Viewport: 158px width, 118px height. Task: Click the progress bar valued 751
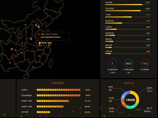pos(128,23)
